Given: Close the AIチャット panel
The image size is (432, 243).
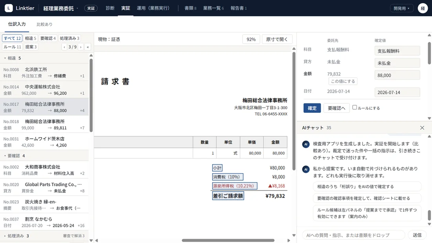Looking at the screenshot, I should pyautogui.click(x=422, y=128).
